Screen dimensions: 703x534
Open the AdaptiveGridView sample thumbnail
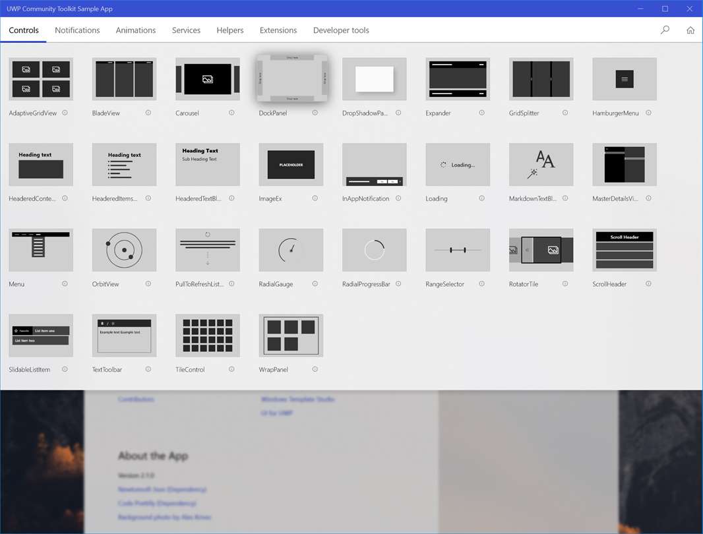point(41,79)
